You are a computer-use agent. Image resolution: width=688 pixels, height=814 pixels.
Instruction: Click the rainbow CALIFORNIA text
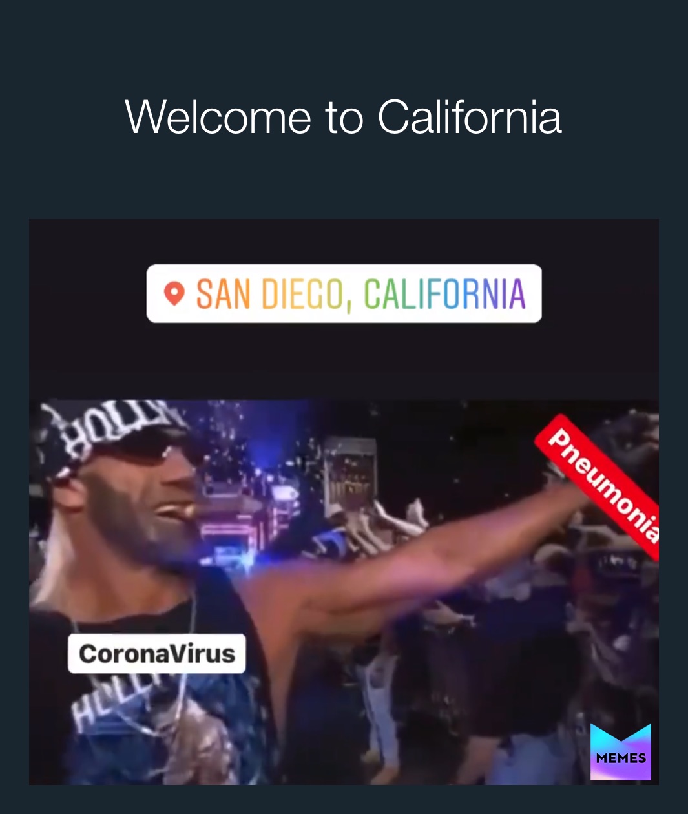tap(444, 294)
